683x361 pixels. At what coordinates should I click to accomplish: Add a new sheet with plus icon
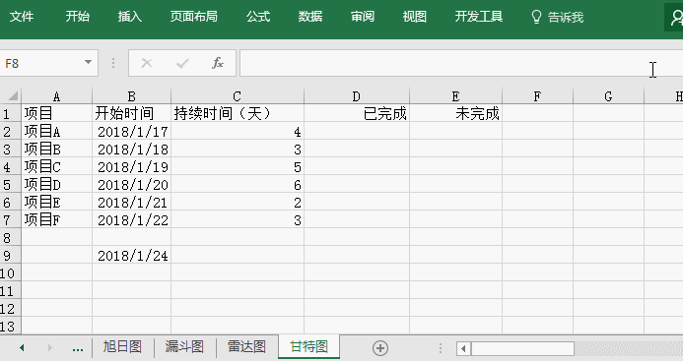click(x=380, y=348)
